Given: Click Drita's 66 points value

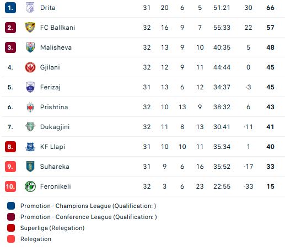Looking at the screenshot, I should coord(270,8).
